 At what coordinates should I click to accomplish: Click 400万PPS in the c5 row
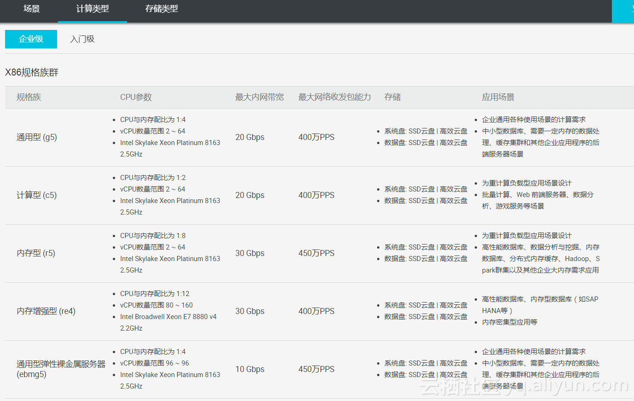(316, 195)
